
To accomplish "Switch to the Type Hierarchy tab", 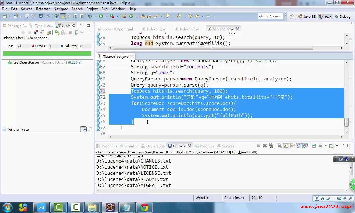I will pyautogui.click(x=42, y=26).
